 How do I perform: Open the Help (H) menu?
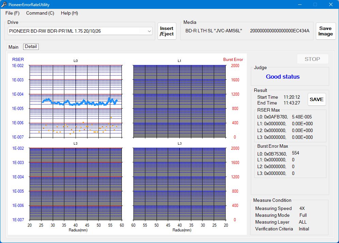69,13
